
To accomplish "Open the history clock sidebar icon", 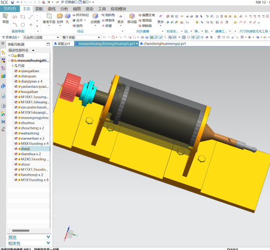I will click(x=3, y=106).
